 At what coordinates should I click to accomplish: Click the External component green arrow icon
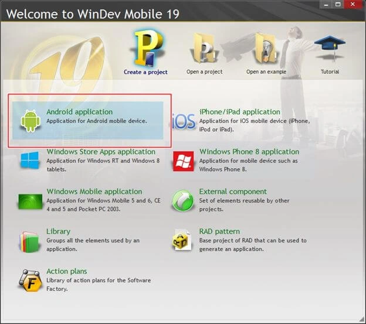183,201
